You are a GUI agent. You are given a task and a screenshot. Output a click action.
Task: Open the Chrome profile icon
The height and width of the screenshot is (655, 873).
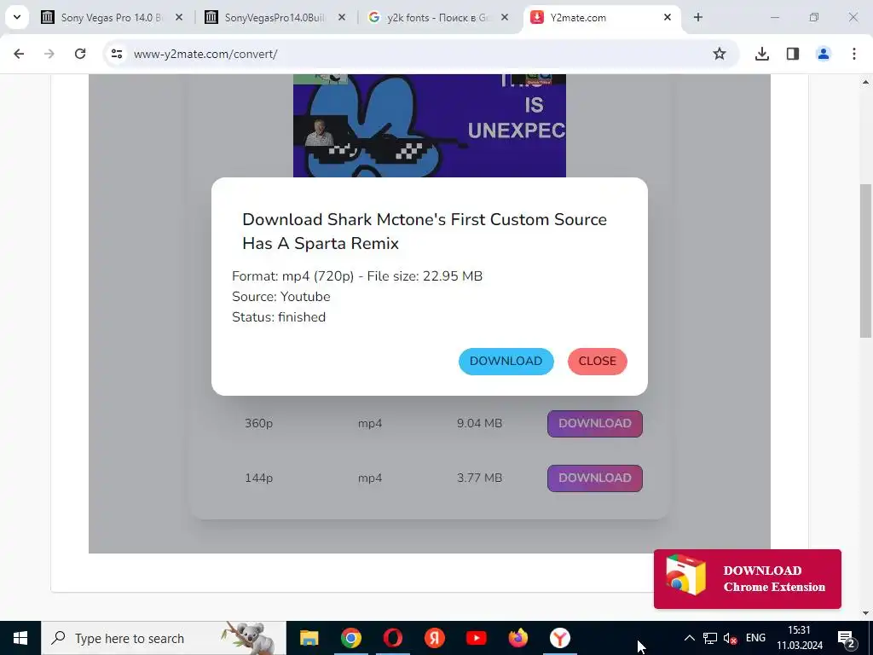pyautogui.click(x=823, y=54)
